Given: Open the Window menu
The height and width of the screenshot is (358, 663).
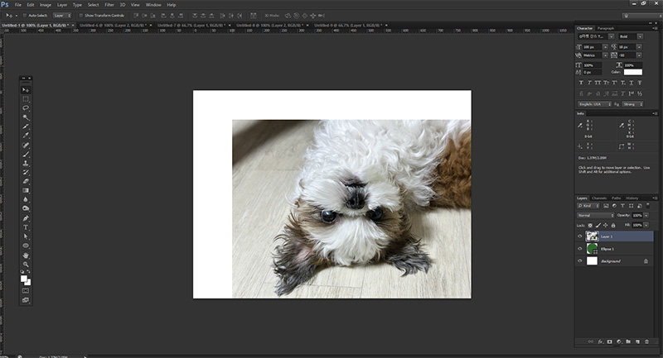Looking at the screenshot, I should [x=153, y=5].
